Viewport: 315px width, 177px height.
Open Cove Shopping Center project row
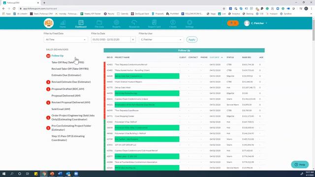tap(184, 116)
